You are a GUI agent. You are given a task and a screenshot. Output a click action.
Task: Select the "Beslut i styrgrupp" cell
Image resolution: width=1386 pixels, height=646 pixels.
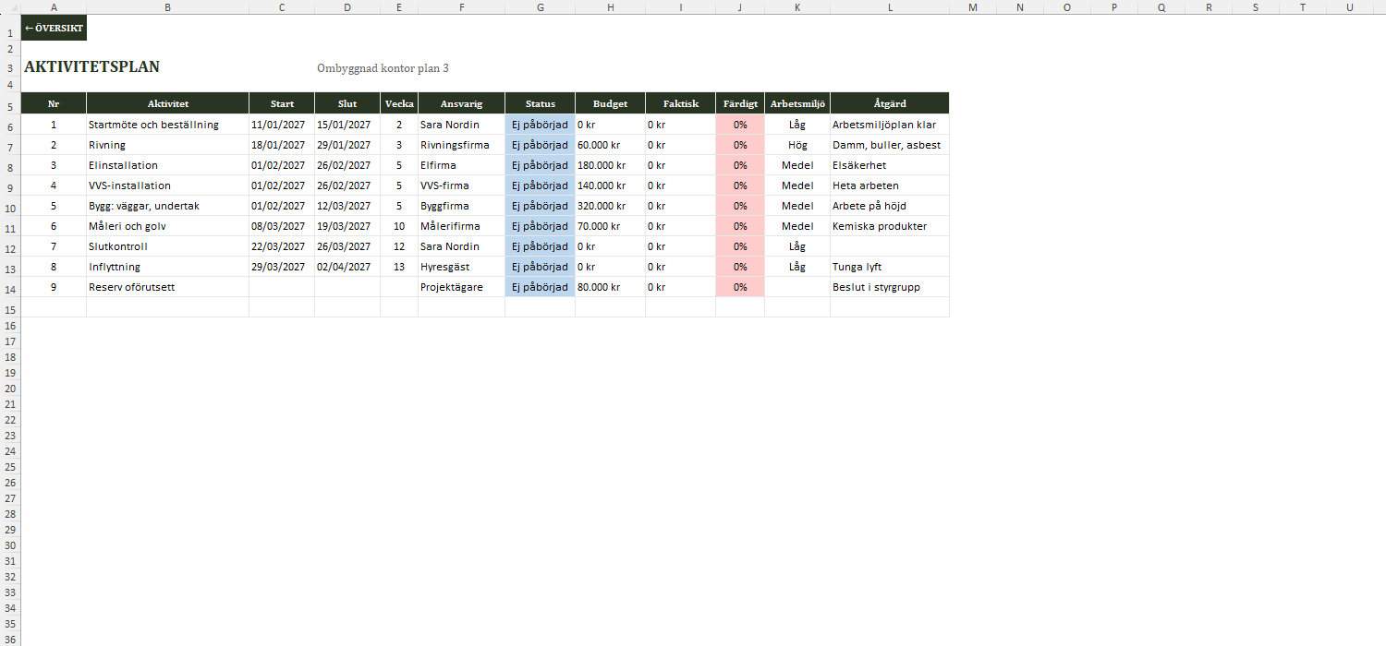coord(890,287)
